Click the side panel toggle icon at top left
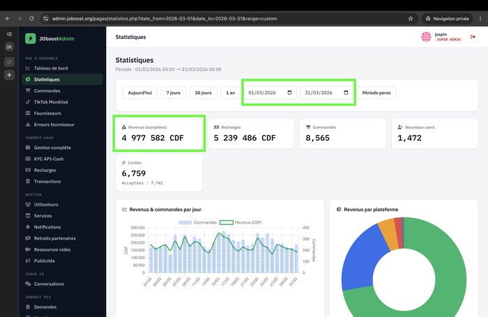 coord(9,34)
